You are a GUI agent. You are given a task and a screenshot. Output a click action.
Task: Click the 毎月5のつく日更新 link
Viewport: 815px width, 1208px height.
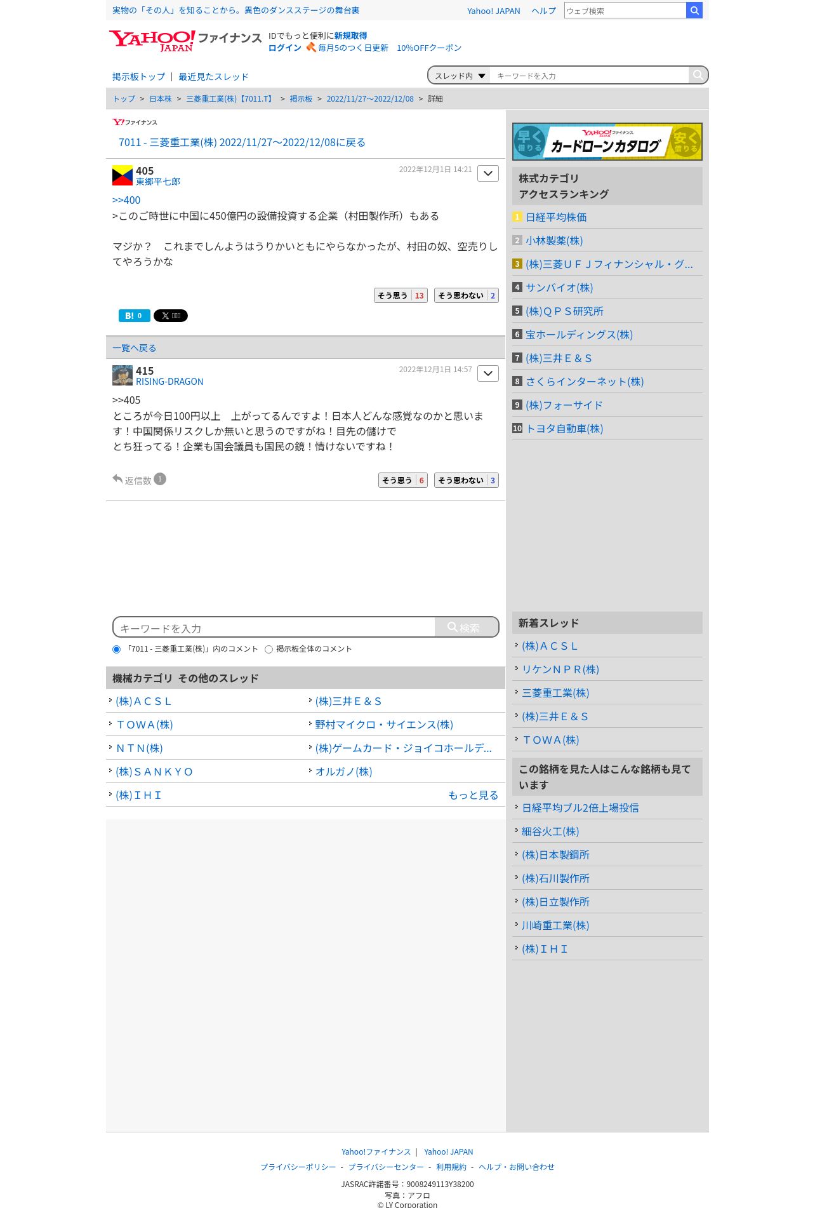click(353, 48)
